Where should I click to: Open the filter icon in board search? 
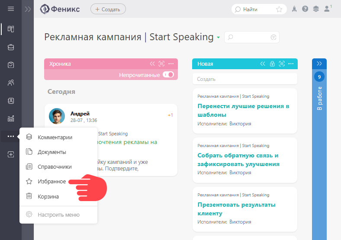[x=273, y=37]
